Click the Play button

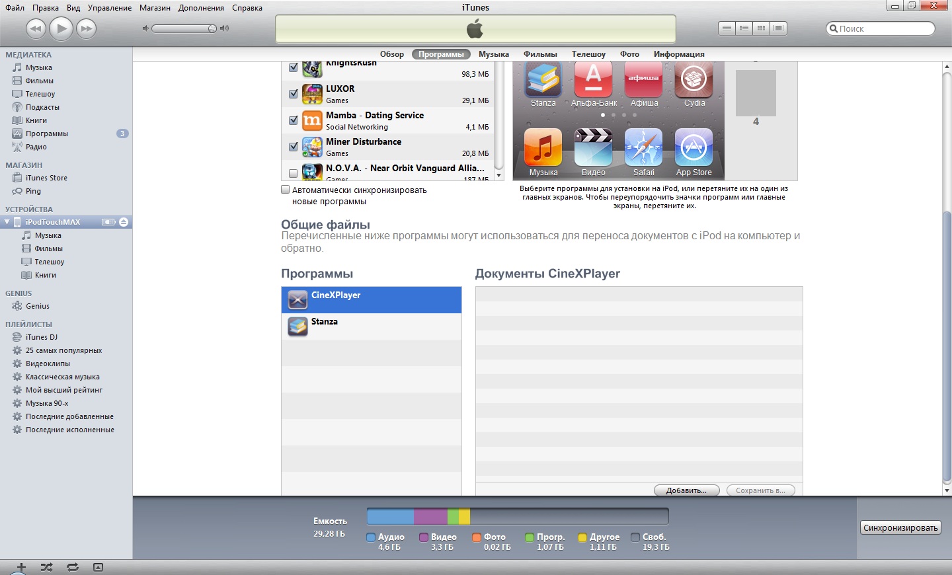coord(61,28)
